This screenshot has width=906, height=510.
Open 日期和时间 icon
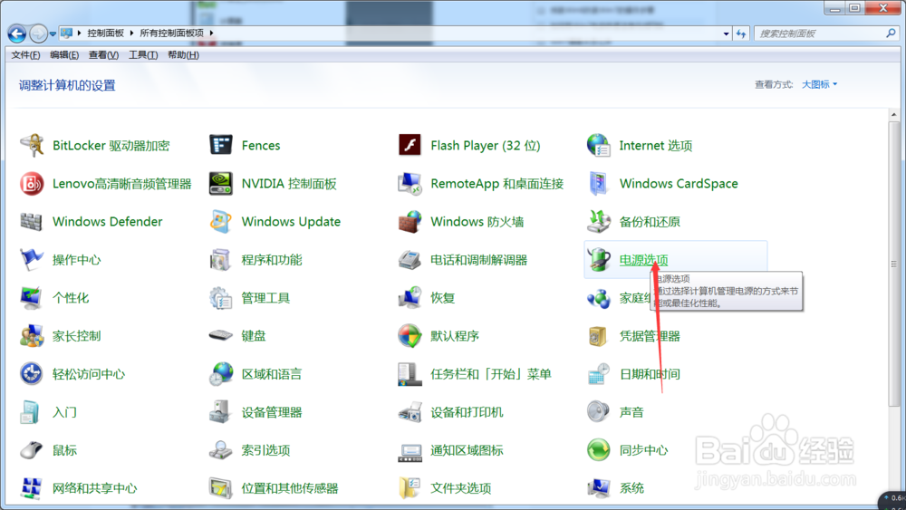[599, 374]
